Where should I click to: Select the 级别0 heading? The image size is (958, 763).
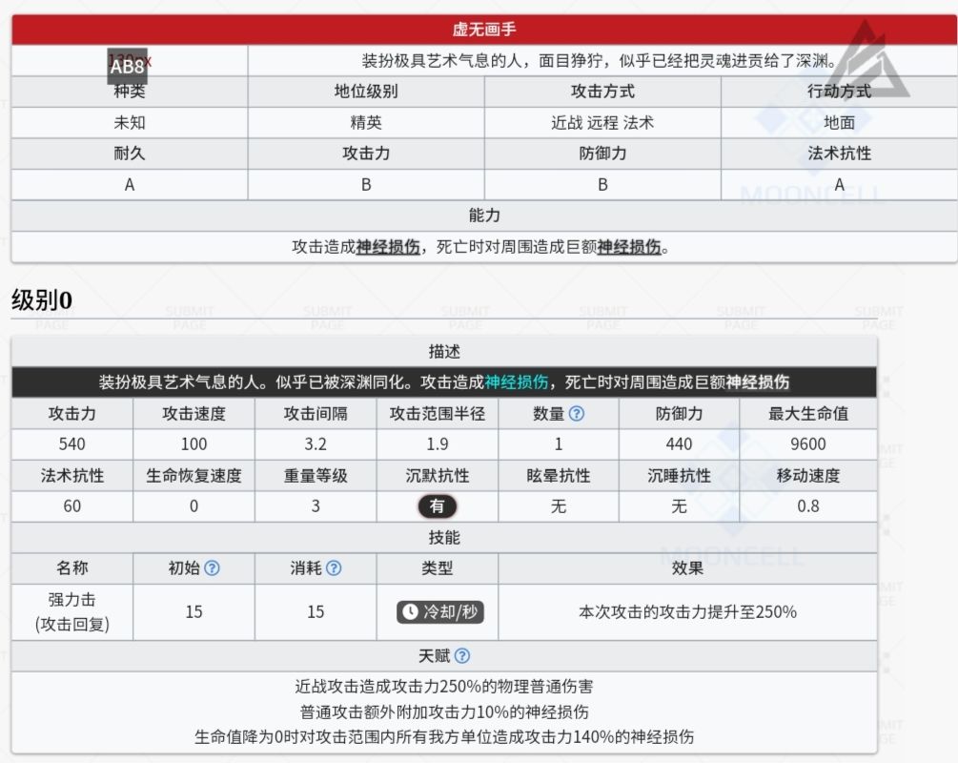[x=42, y=300]
